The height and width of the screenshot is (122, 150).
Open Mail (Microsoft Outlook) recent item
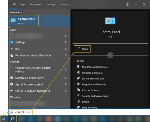tap(95, 67)
